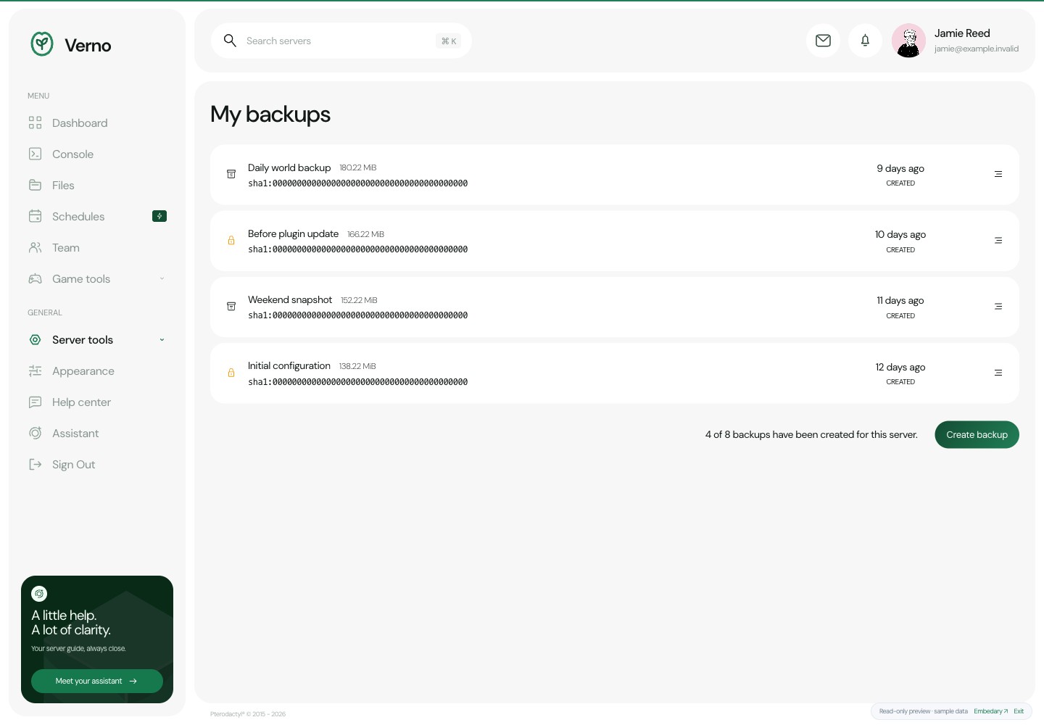Open the notifications bell icon

(865, 41)
